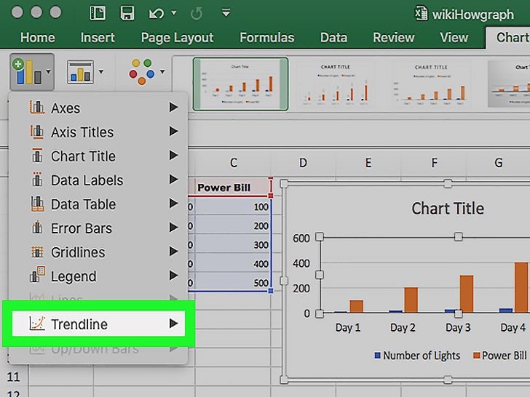
Task: Open the Axis Titles submenu
Action: point(98,132)
